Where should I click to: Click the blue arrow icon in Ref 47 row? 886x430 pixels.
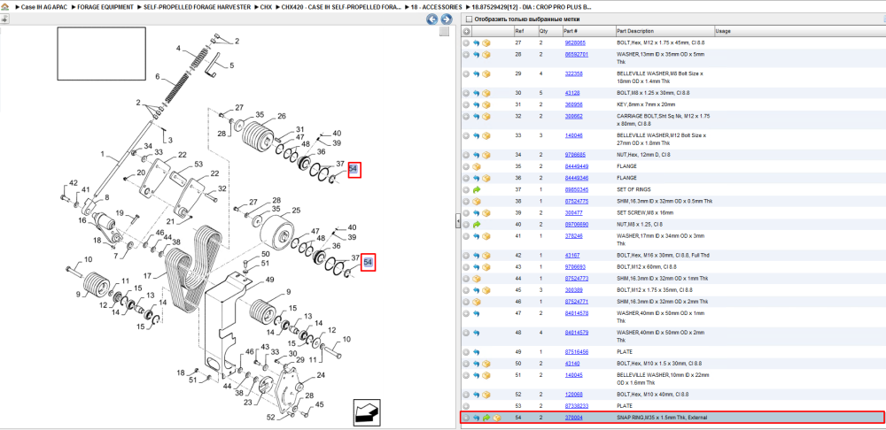(477, 313)
